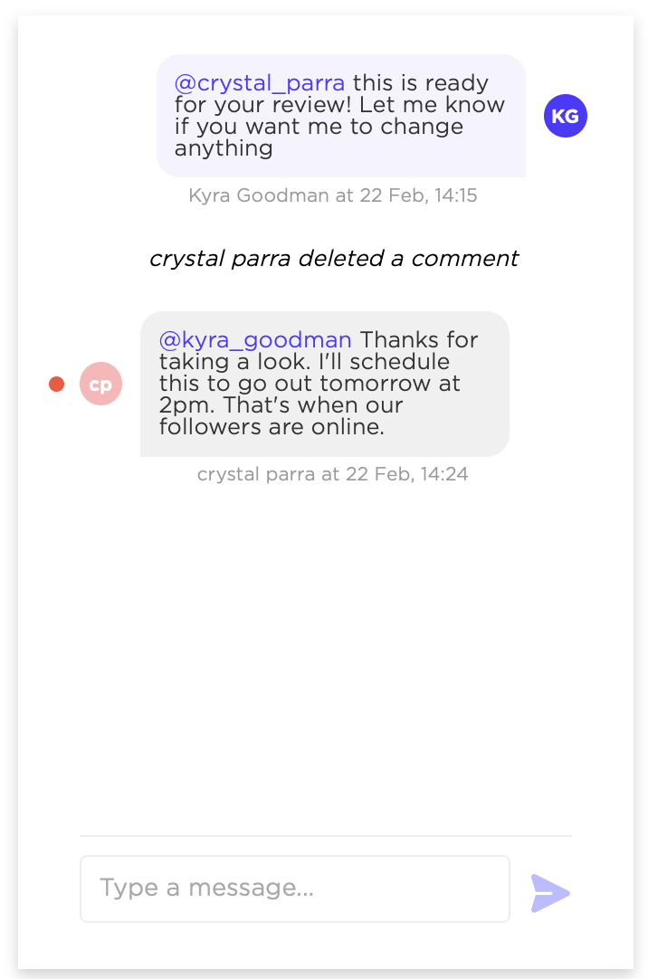Viewport: 648px width, 979px height.
Task: Click the 22 Feb, 14:24 timestamp
Action: point(407,474)
